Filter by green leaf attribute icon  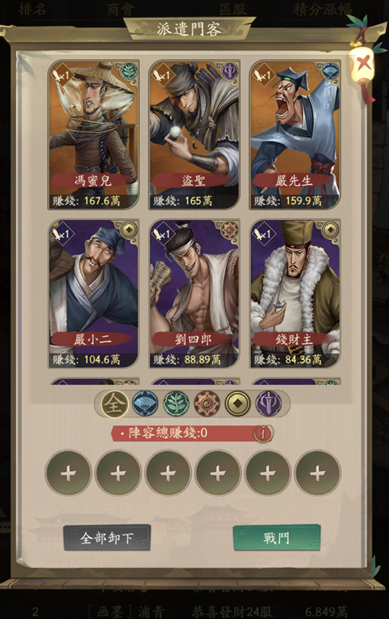176,404
